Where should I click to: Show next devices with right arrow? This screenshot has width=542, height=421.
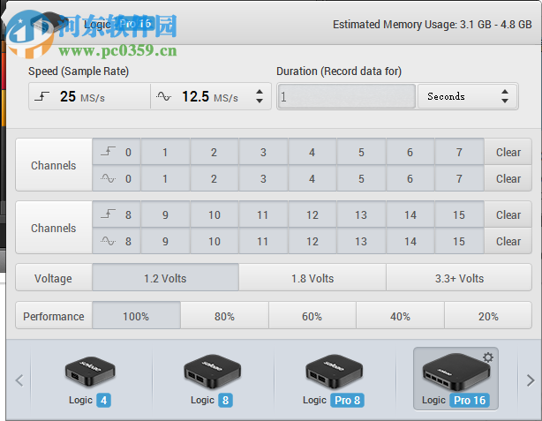pyautogui.click(x=531, y=380)
